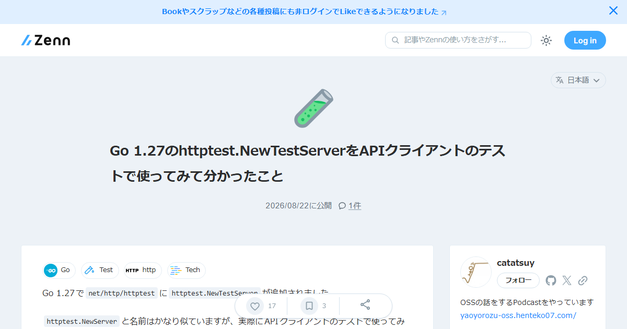627x329 pixels.
Task: Click the Zenn logo in the header
Action: pyautogui.click(x=45, y=40)
